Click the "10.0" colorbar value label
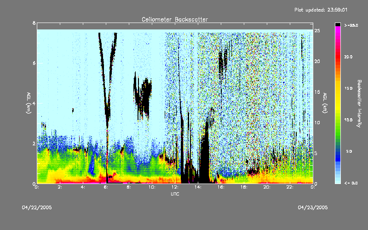The width and height of the screenshot is (368, 230). click(348, 120)
